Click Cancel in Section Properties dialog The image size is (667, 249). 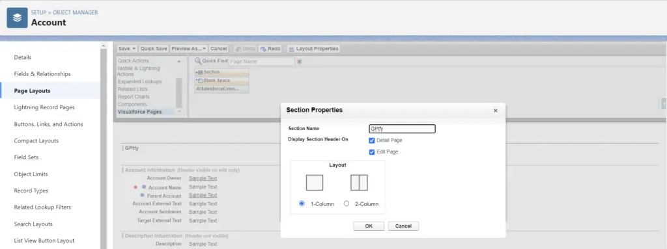click(x=403, y=226)
